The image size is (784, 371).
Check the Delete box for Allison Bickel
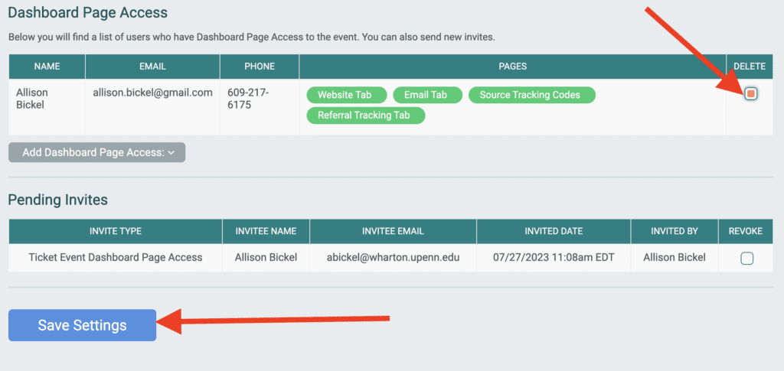pyautogui.click(x=750, y=93)
